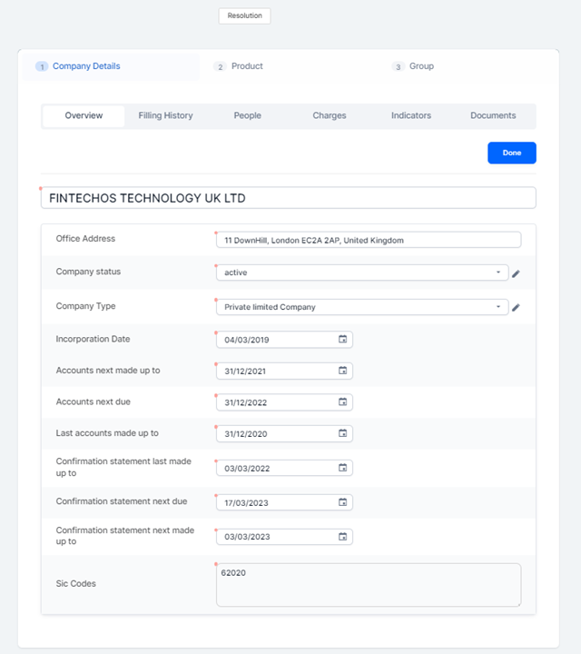Click the Resolution button at top
This screenshot has height=654, width=581.
click(244, 16)
